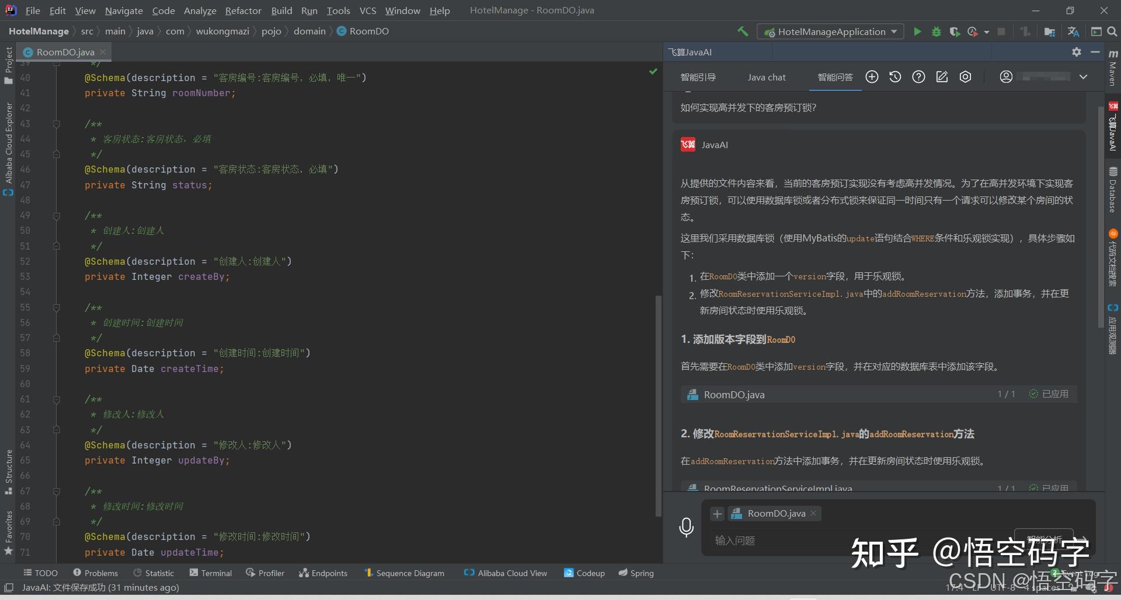Select the 智能问答 tab
The width and height of the screenshot is (1121, 600).
[835, 77]
